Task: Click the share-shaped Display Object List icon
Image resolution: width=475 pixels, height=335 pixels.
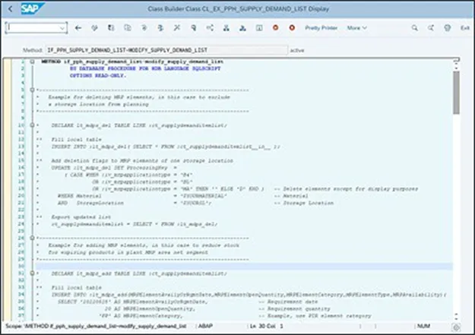Action: click(210, 28)
